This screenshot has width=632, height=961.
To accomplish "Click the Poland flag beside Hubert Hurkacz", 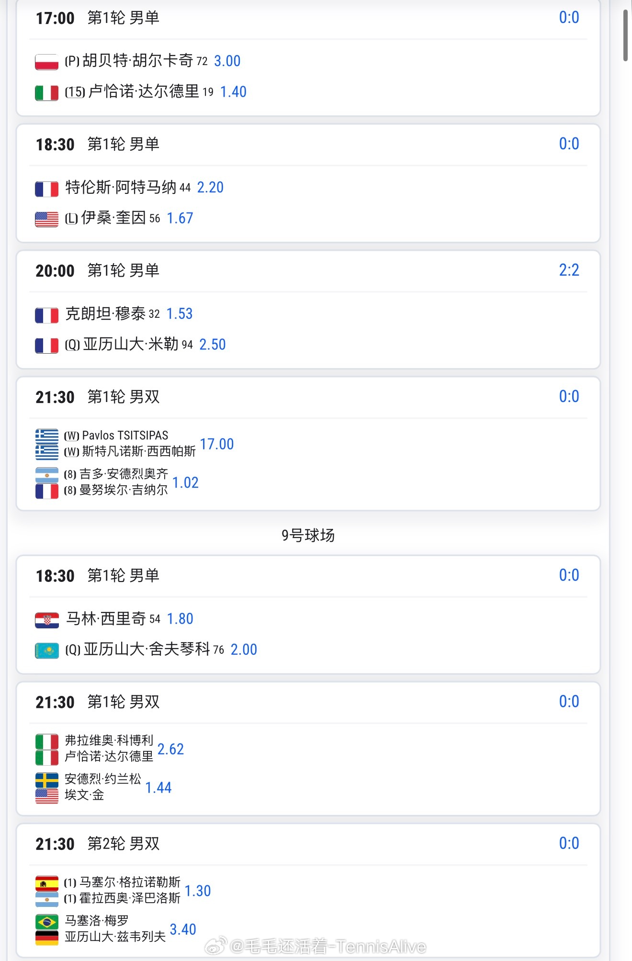I will pyautogui.click(x=46, y=62).
